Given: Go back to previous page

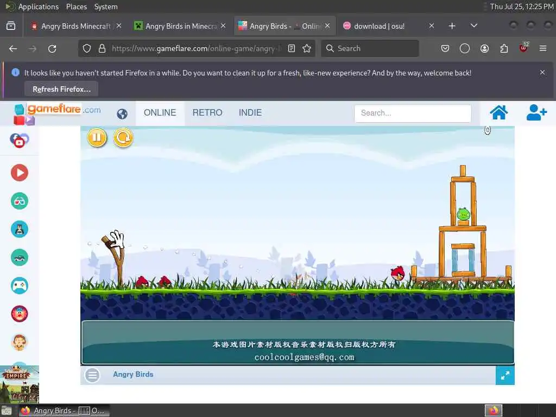Looking at the screenshot, I should pyautogui.click(x=13, y=48).
